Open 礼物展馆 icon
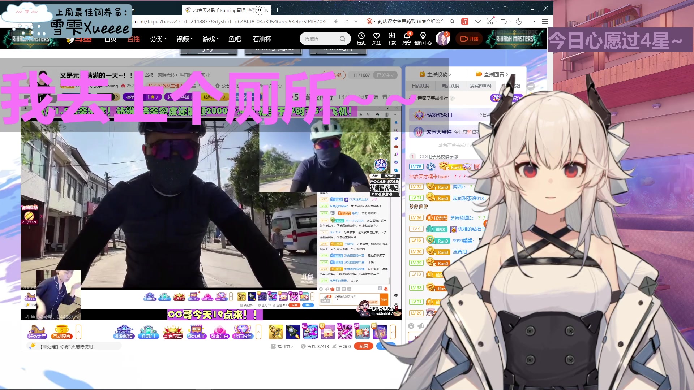 pos(124,332)
